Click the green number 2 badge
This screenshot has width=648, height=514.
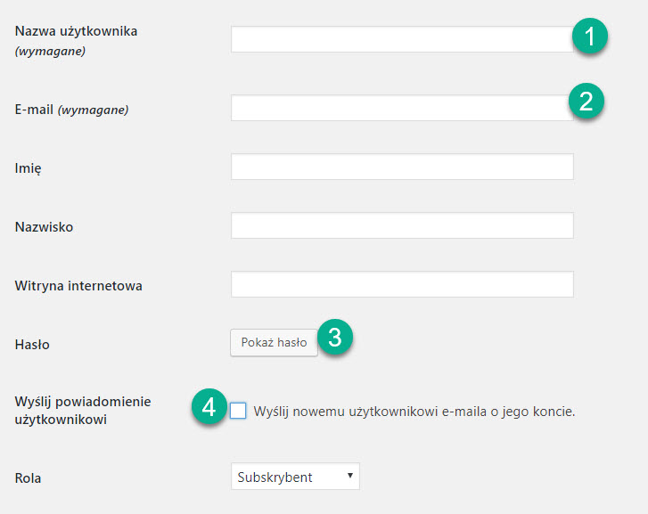(x=586, y=101)
